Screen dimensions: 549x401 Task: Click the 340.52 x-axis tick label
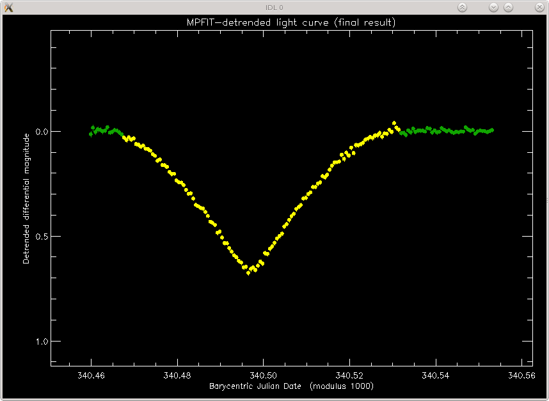click(349, 375)
